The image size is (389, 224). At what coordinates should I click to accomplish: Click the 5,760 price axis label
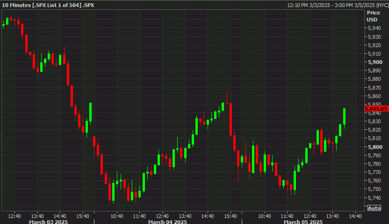[x=375, y=181]
